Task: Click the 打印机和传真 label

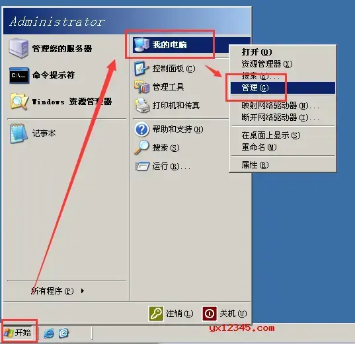Action: point(176,106)
